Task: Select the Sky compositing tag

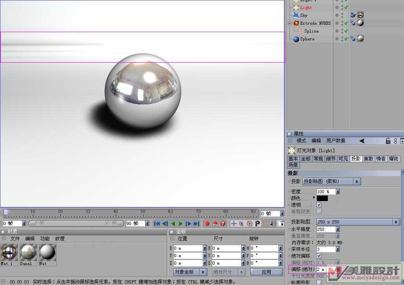Action: [353, 15]
